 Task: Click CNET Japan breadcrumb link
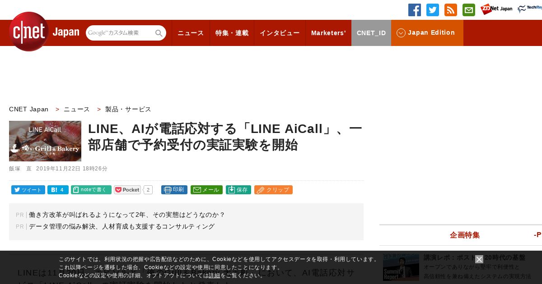tap(28, 109)
